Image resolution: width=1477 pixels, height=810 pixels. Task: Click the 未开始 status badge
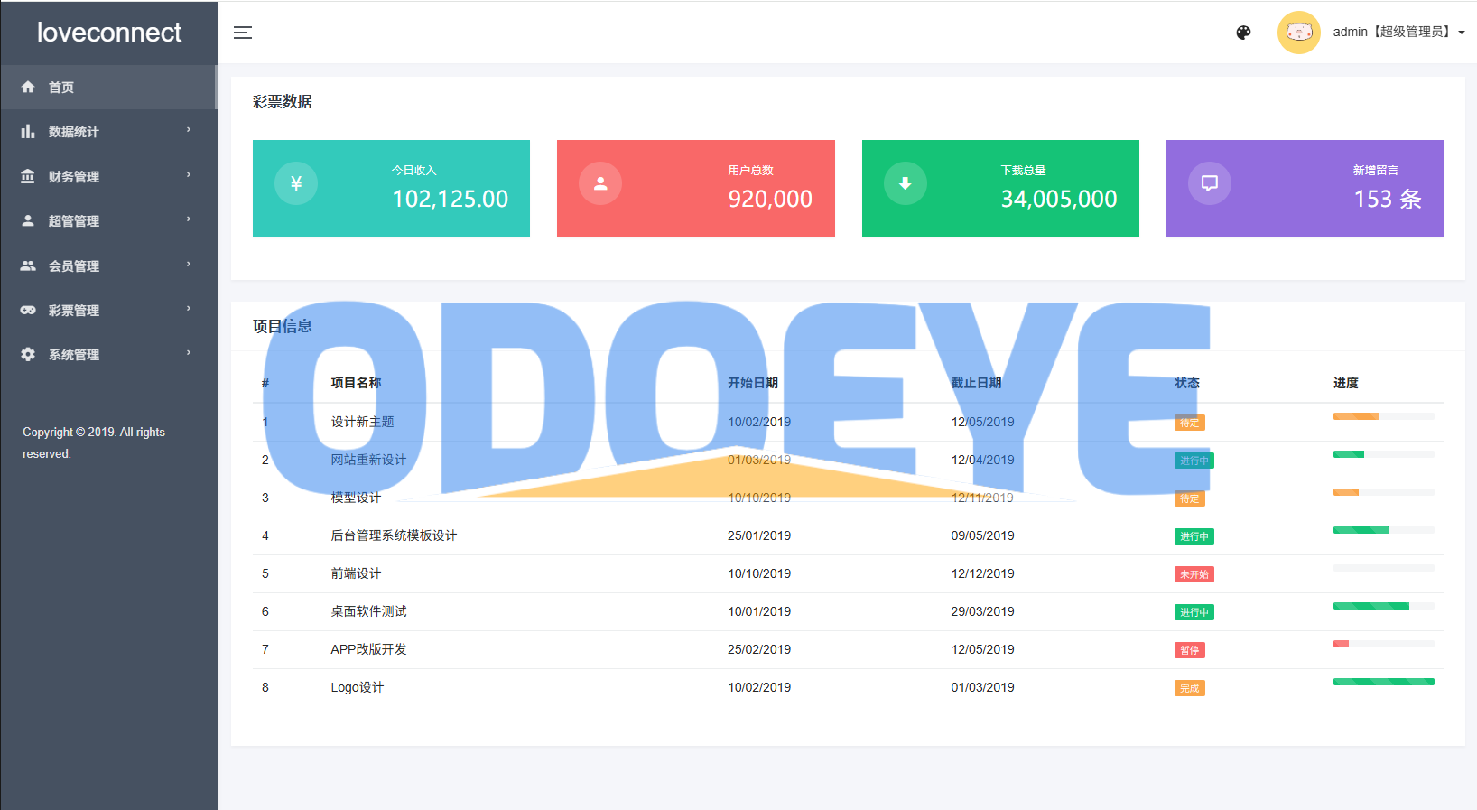1194,574
